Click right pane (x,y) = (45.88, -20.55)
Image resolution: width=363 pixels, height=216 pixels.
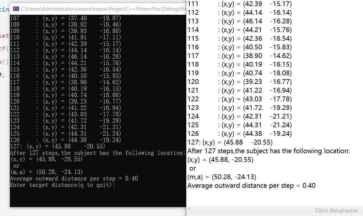coord(220,160)
